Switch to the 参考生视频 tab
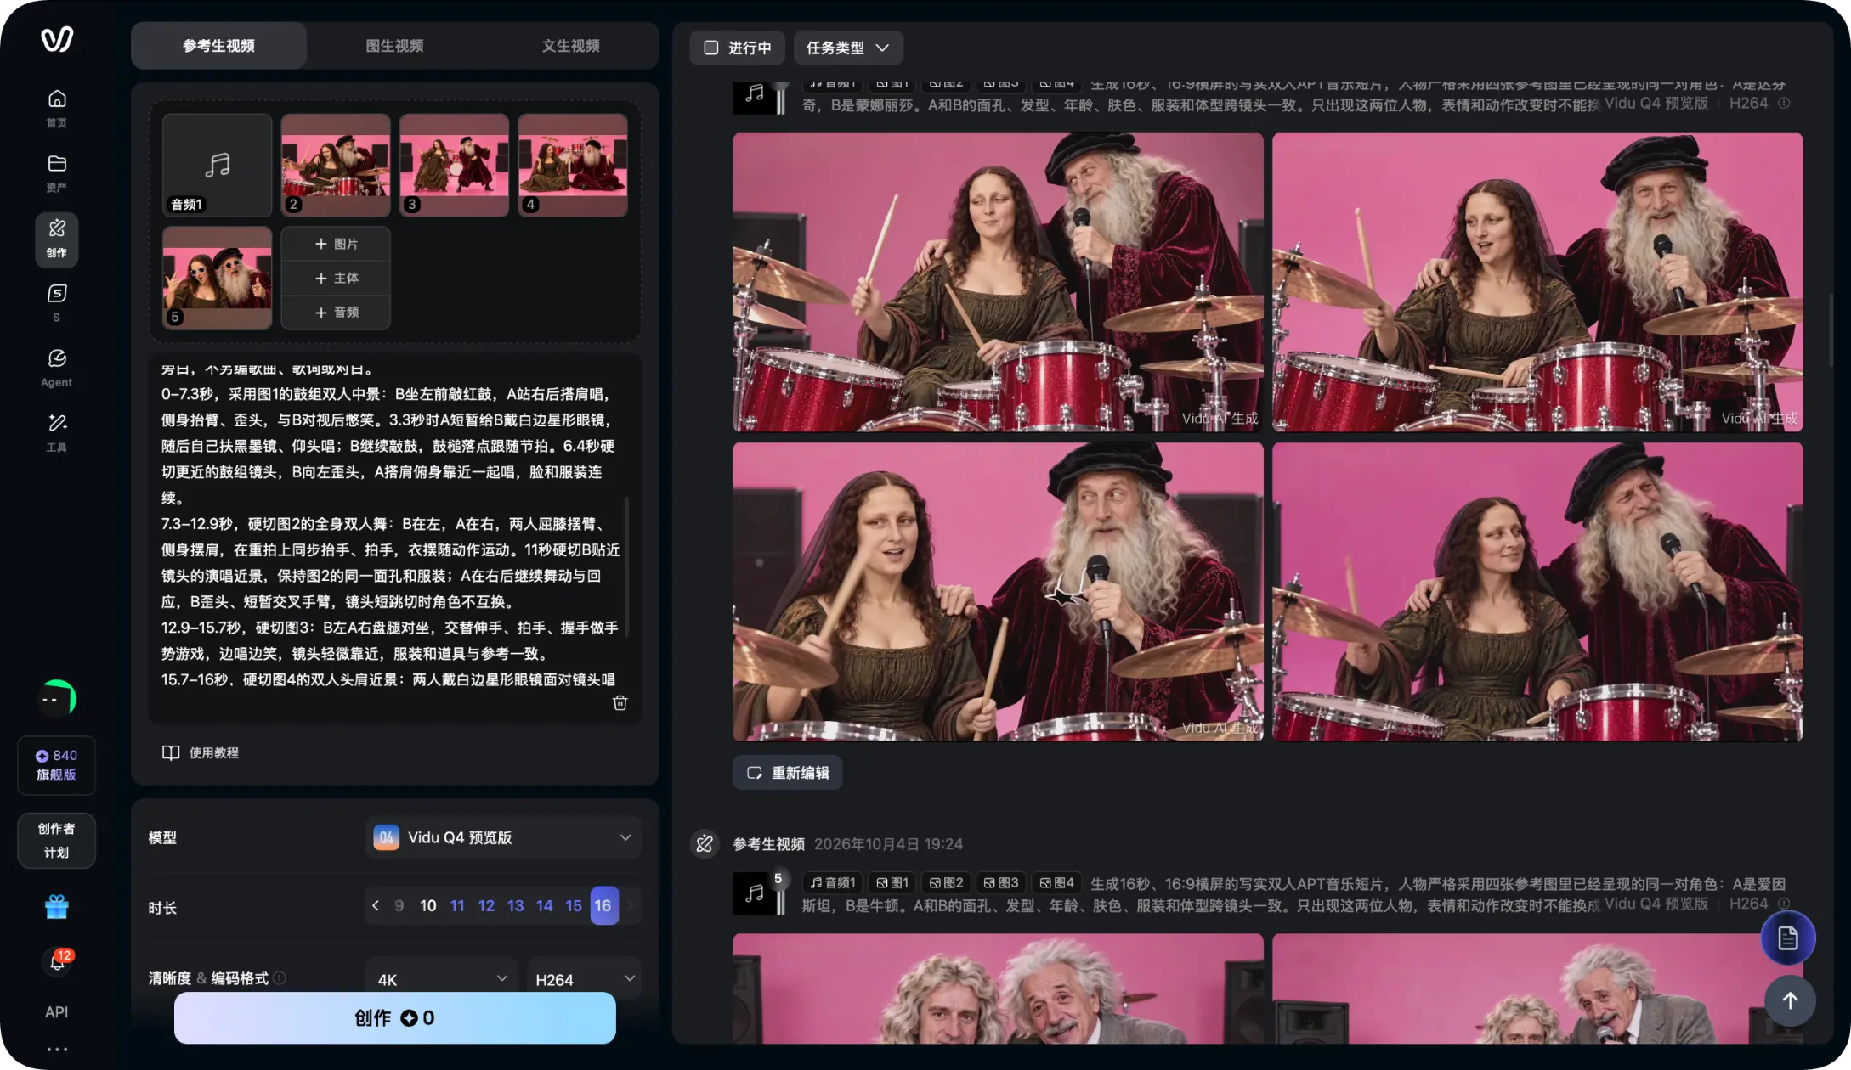Screen dimensions: 1851x1070 (x=218, y=46)
